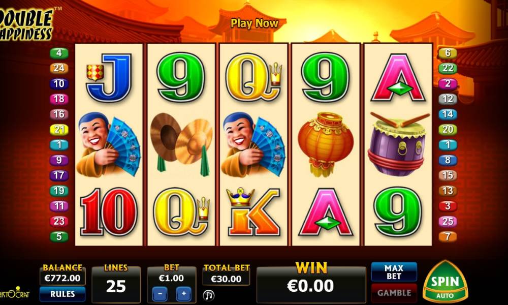Viewport: 508px width, 305px height.
Task: Click the red lantern symbol
Action: pos(326,144)
